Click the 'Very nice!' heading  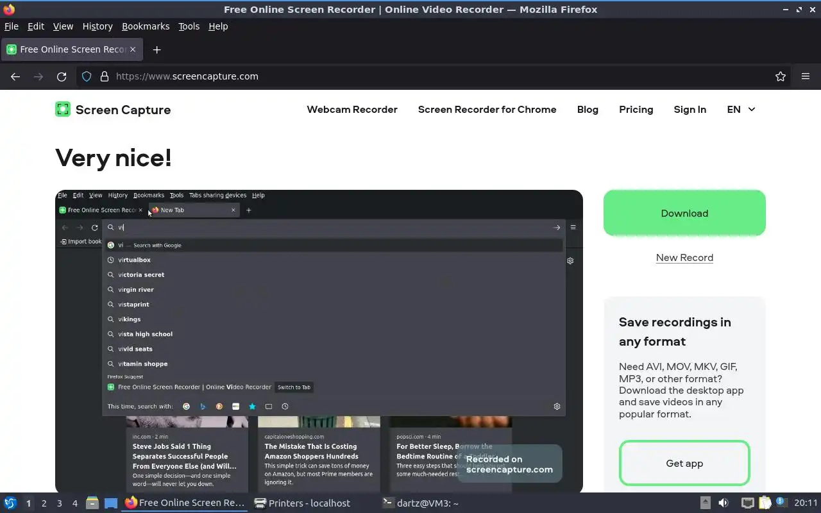[x=114, y=158]
